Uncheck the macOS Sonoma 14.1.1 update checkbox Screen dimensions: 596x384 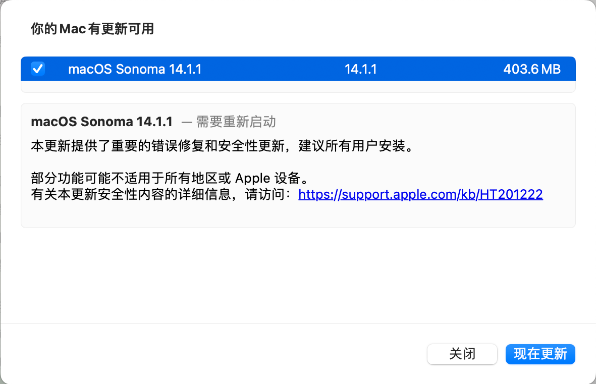tap(38, 69)
